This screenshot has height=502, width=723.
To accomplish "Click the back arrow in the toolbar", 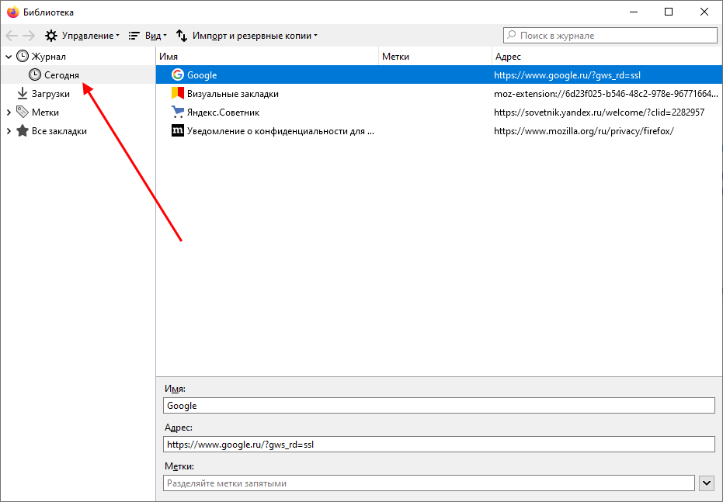I will pyautogui.click(x=12, y=36).
